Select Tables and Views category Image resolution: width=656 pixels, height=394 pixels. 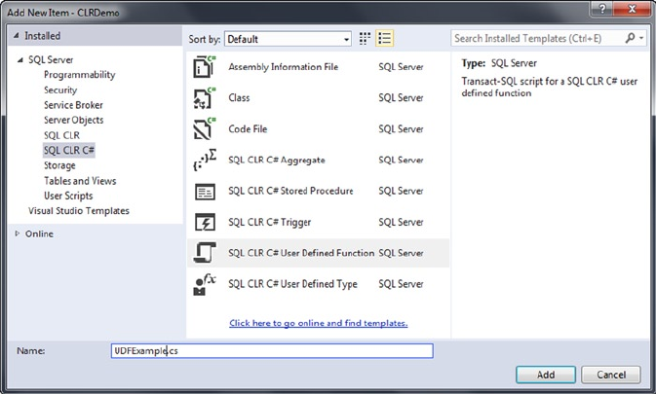click(80, 181)
